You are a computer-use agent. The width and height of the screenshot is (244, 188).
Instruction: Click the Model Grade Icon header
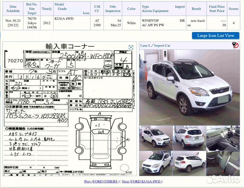coord(72,9)
